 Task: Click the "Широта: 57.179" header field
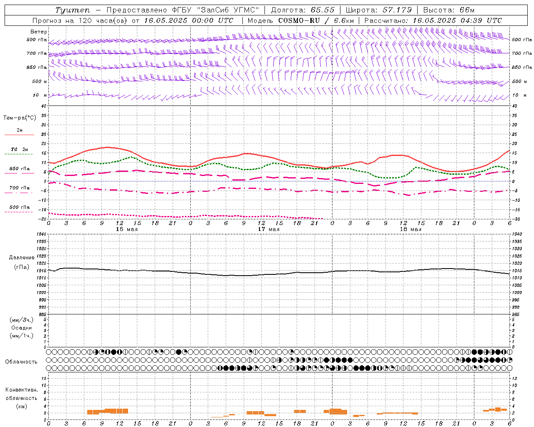pyautogui.click(x=379, y=10)
